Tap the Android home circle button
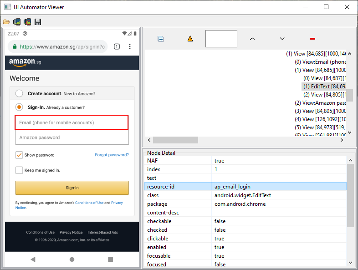The image size is (358, 270). (x=72, y=259)
